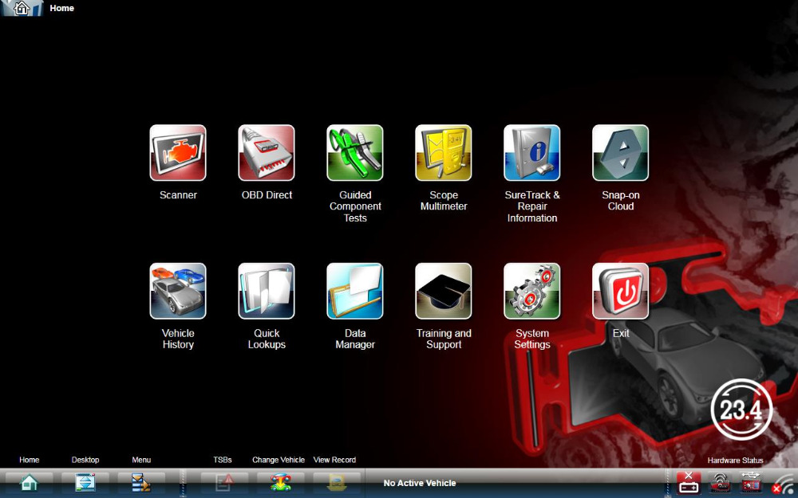Launch Data Manager
This screenshot has height=498, width=798.
click(355, 291)
